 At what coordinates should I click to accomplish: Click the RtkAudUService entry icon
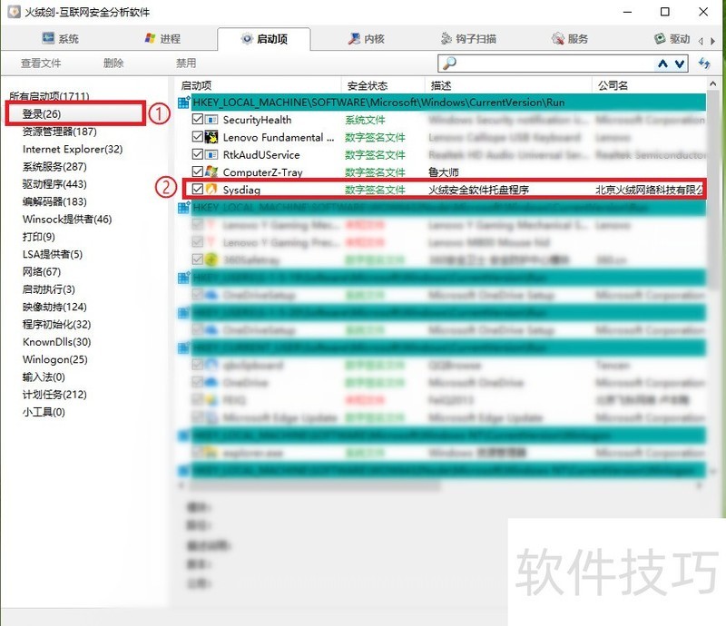coord(211,154)
